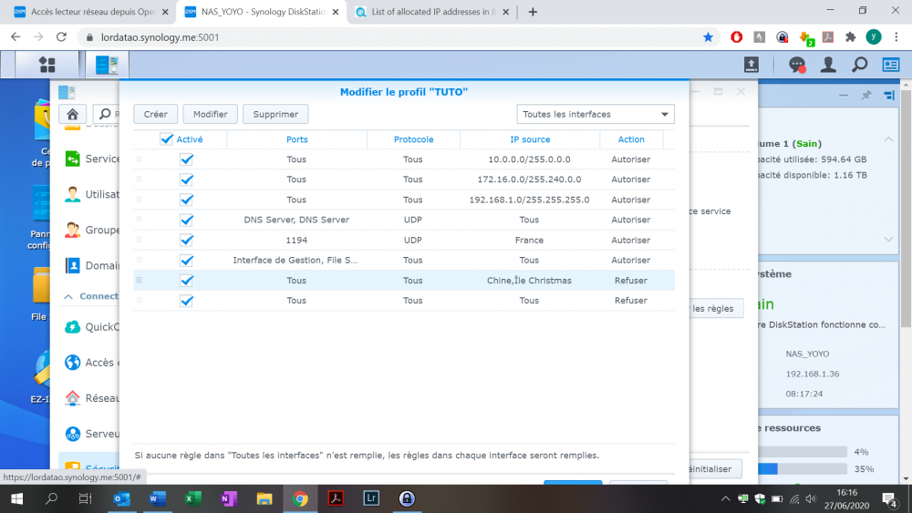912x513 pixels.
Task: Open the DSM widgets panel icon
Action: point(890,65)
